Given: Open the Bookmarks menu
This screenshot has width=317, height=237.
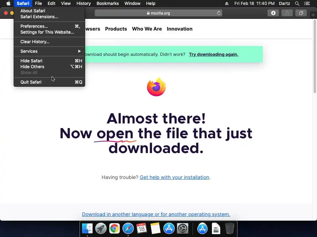Looking at the screenshot, I should 107,3.
